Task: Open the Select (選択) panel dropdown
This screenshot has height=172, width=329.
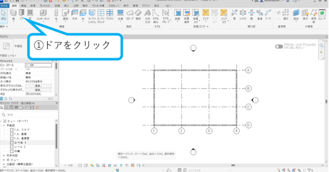Action: (x=4, y=27)
